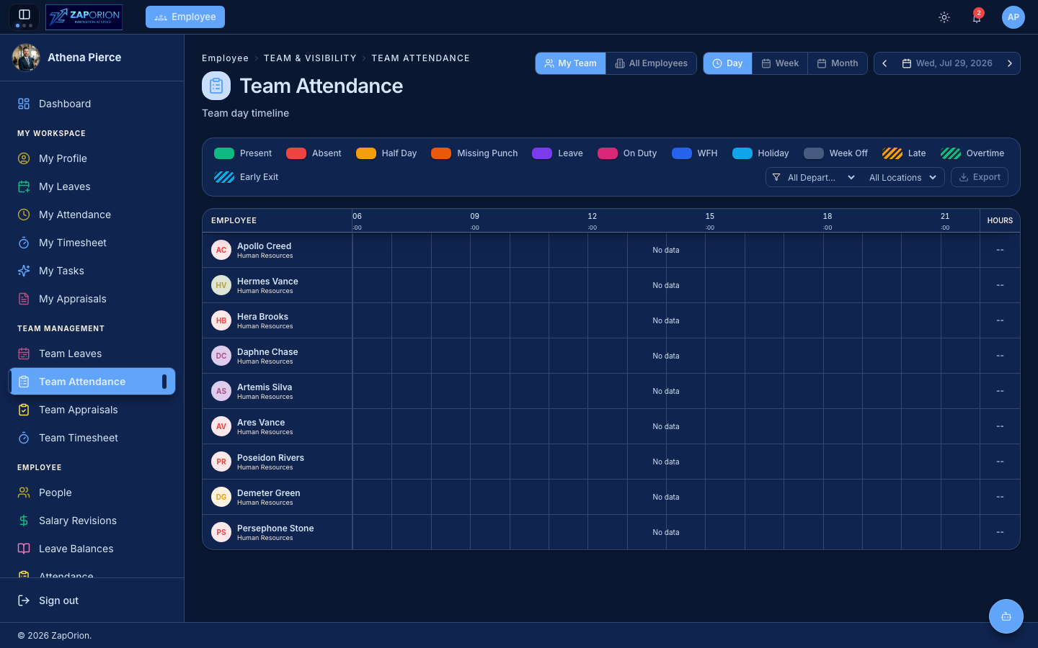Click the Leave purple legend swatch
This screenshot has width=1038, height=648.
[x=542, y=153]
